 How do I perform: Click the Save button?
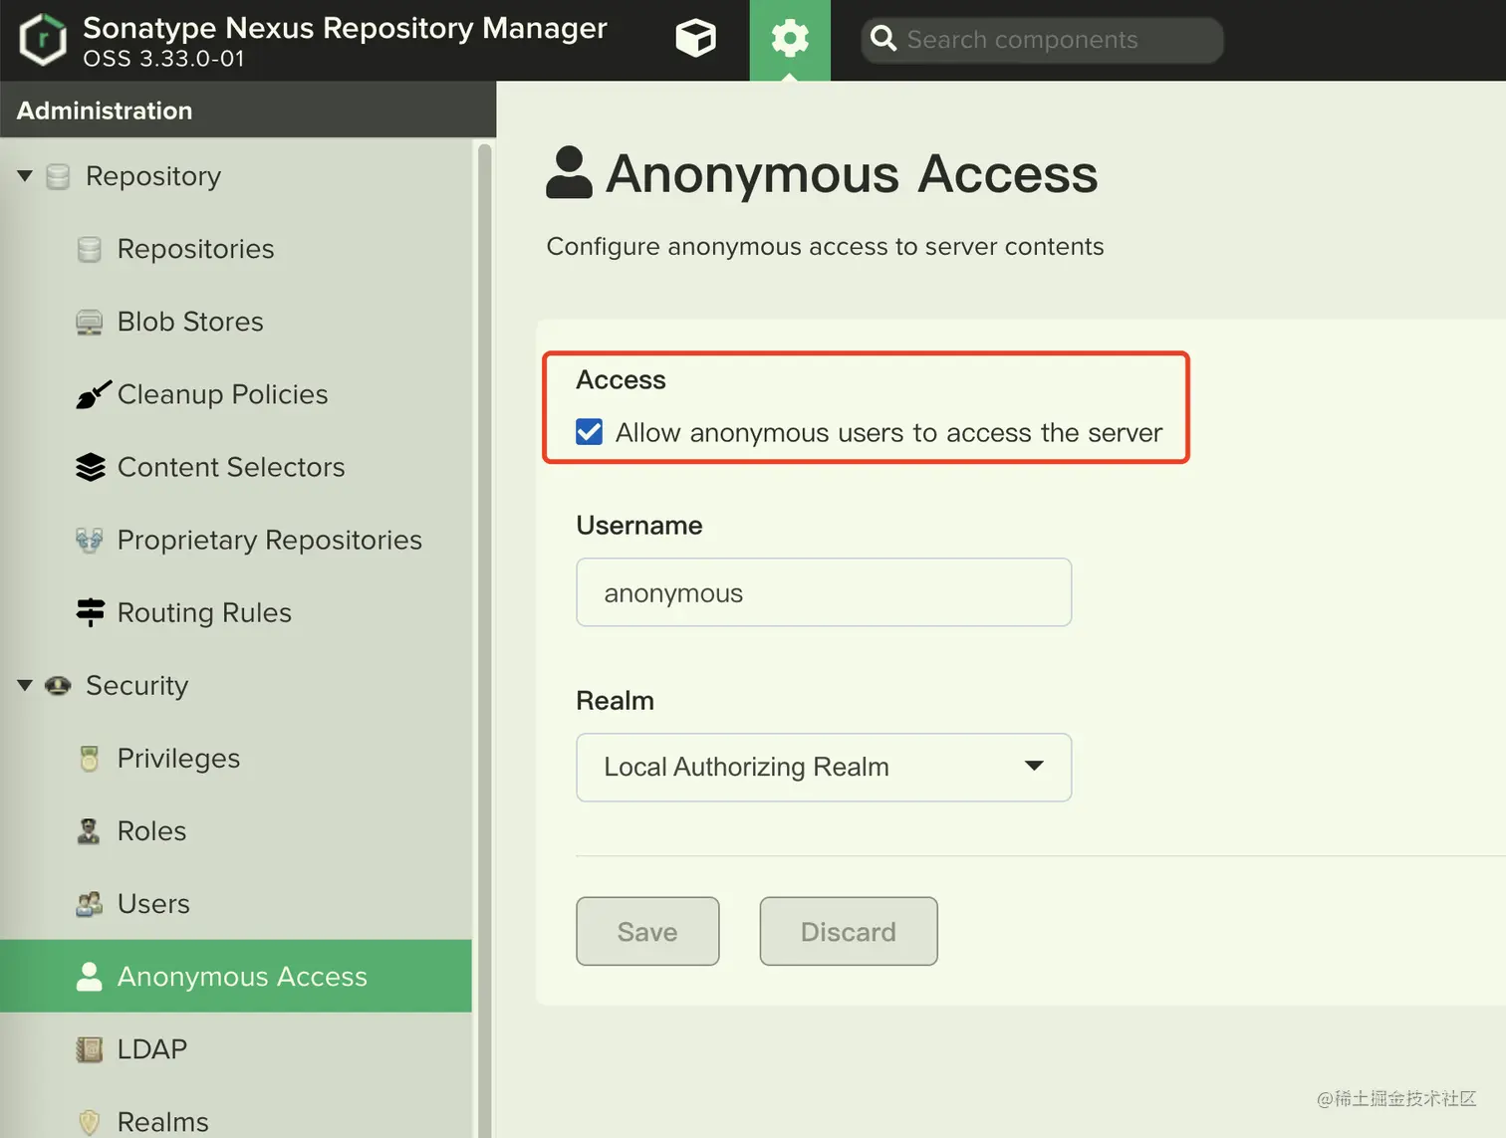pos(647,931)
